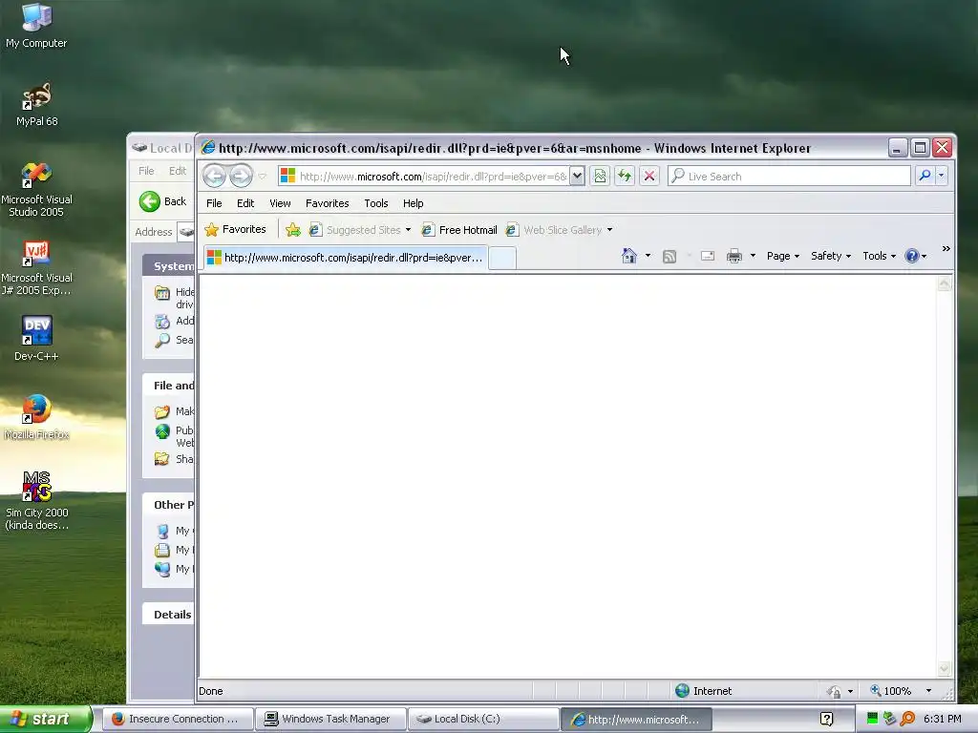This screenshot has width=978, height=733.
Task: Click the Back button in Local Disk window
Action: (162, 201)
